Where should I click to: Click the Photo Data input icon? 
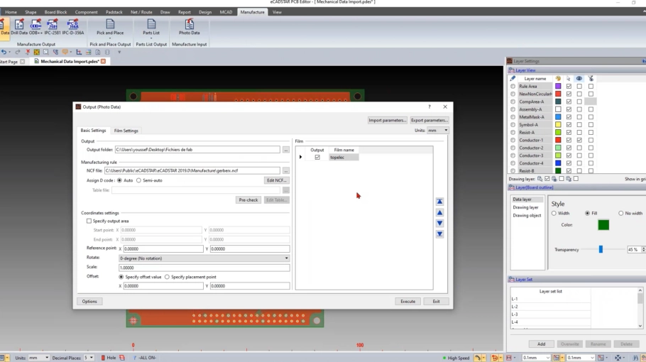click(x=189, y=27)
